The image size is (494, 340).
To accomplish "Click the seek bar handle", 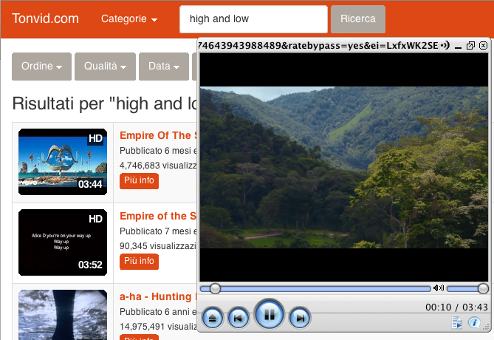I will point(215,288).
